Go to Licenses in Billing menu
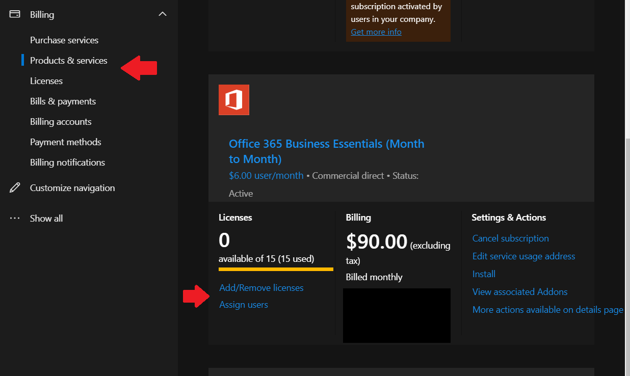Screen dimensions: 630x376 tap(46, 81)
